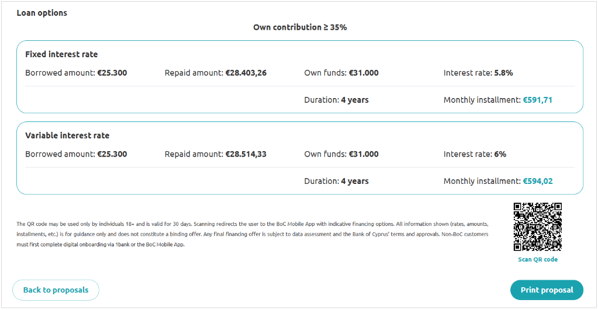Screen dimensions: 598x310
Task: Click the Back to proposals button
Action: [56, 290]
